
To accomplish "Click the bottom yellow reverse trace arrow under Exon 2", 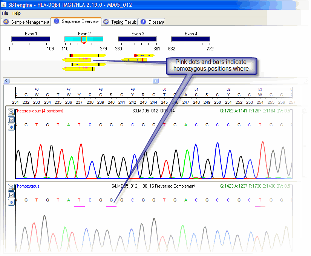I will click(78, 69).
